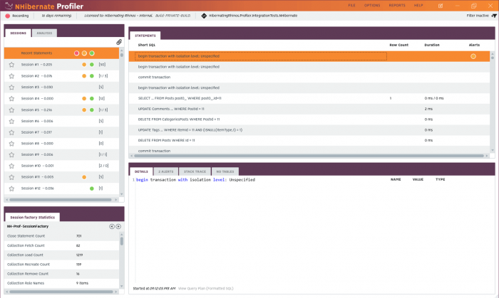Click Session #10 row
Screen dimensions: 499x298
click(61, 166)
